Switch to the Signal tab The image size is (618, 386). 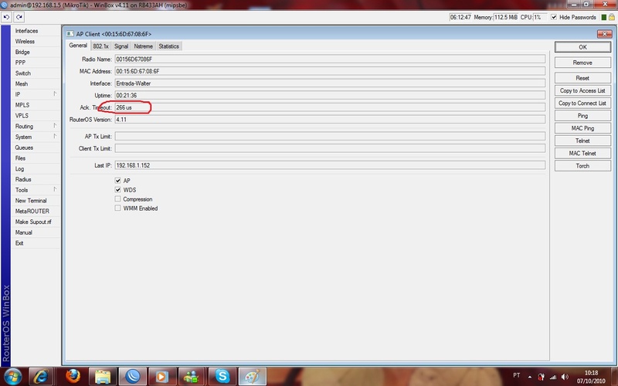[x=121, y=46]
